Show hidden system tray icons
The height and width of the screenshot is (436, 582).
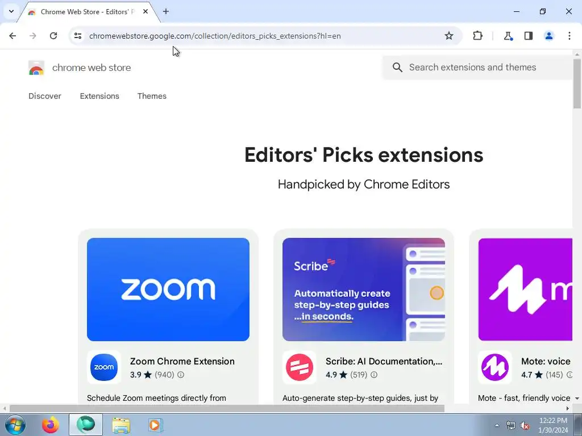point(497,426)
